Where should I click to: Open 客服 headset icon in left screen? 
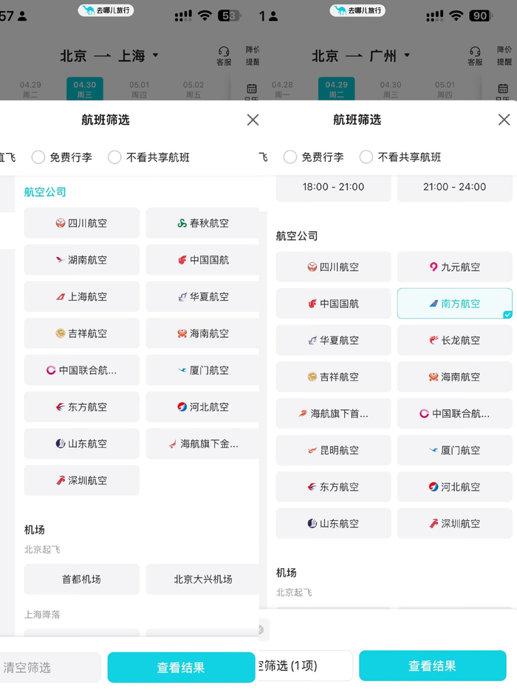tap(224, 56)
